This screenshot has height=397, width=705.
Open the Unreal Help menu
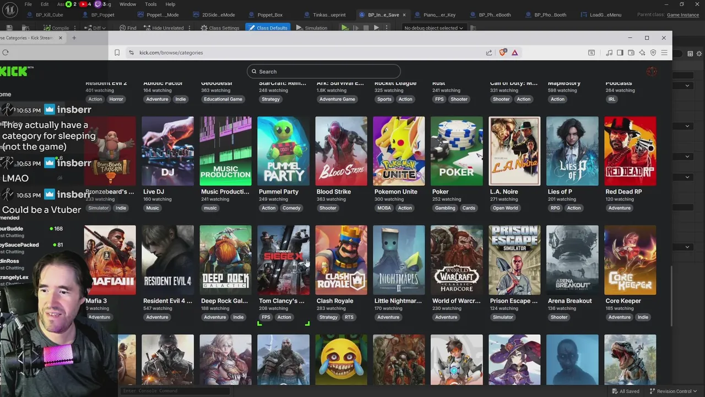click(x=170, y=4)
